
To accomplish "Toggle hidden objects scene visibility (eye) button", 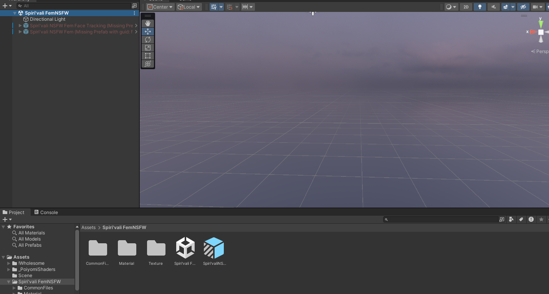I will 523,7.
